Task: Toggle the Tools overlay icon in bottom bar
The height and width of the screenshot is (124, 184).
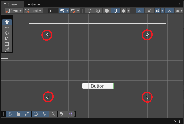Action: click(x=10, y=114)
